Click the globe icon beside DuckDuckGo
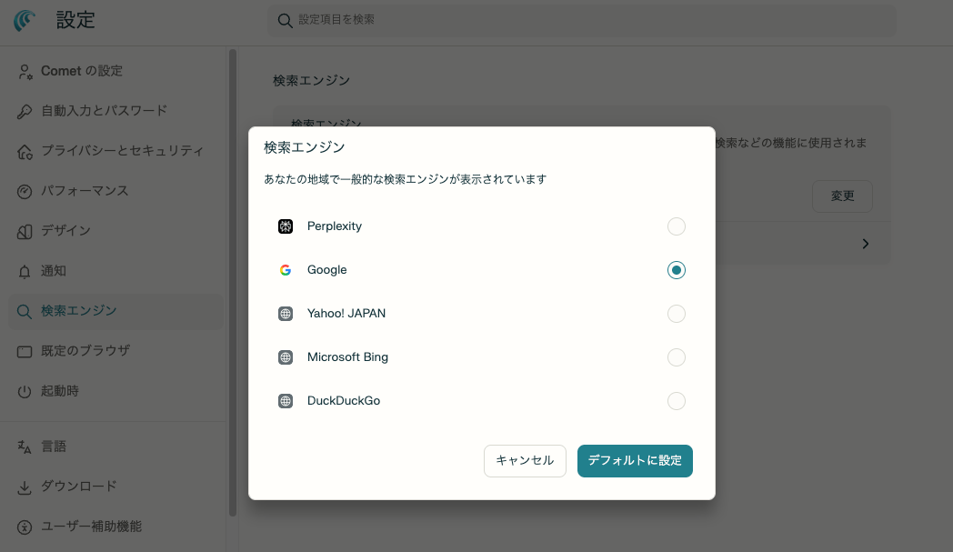 point(286,401)
